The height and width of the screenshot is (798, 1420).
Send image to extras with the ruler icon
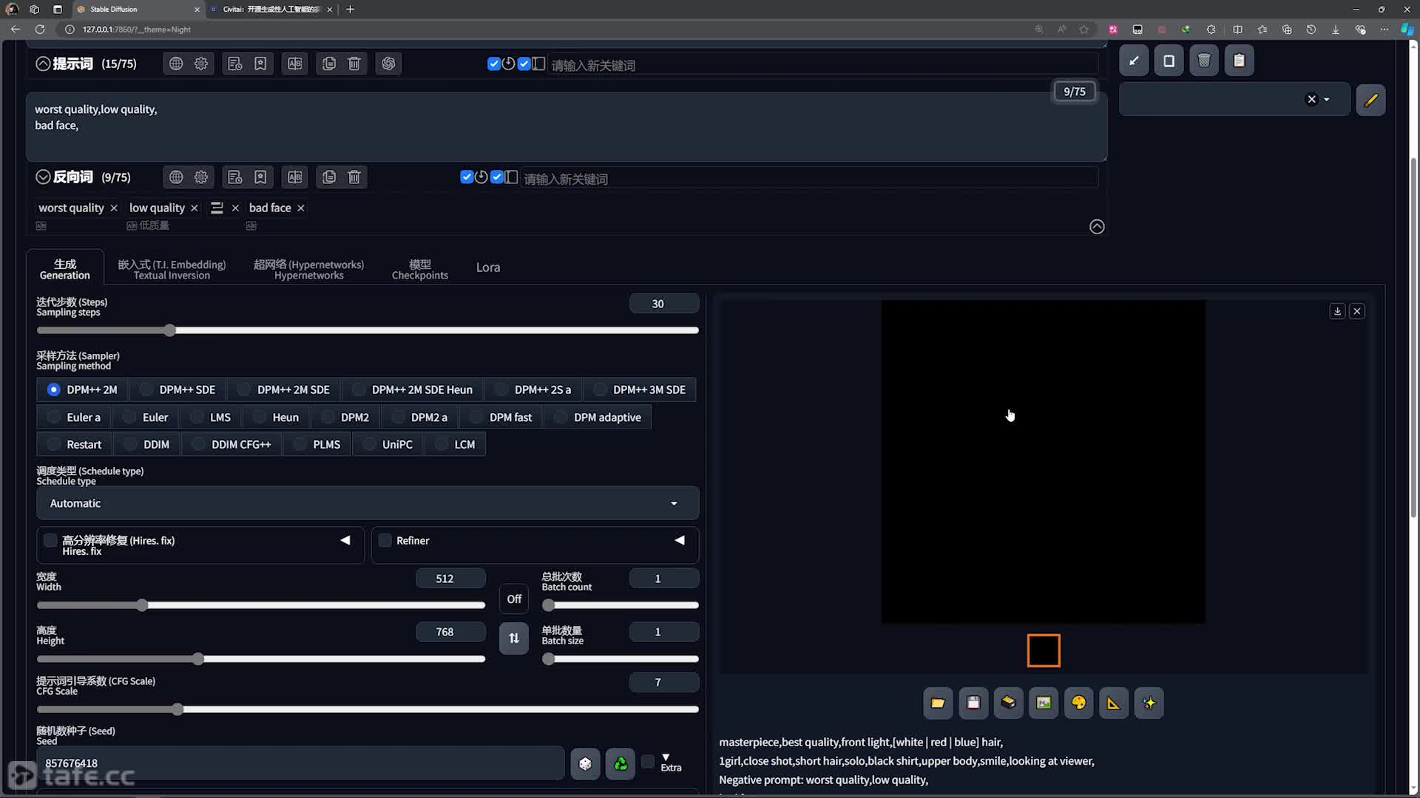(1114, 703)
